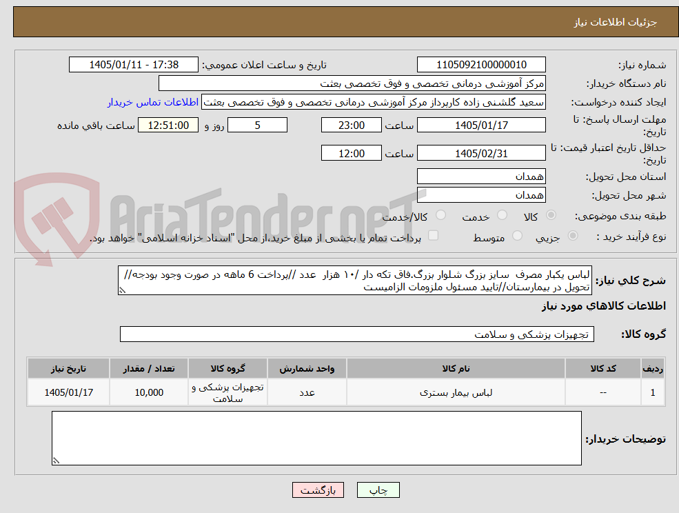
Task: Click the اطلاعات کالاهای مورد نیاز heading
Action: click(x=604, y=306)
